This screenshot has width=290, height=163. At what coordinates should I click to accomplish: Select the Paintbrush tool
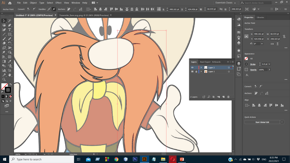[x=4, y=39]
